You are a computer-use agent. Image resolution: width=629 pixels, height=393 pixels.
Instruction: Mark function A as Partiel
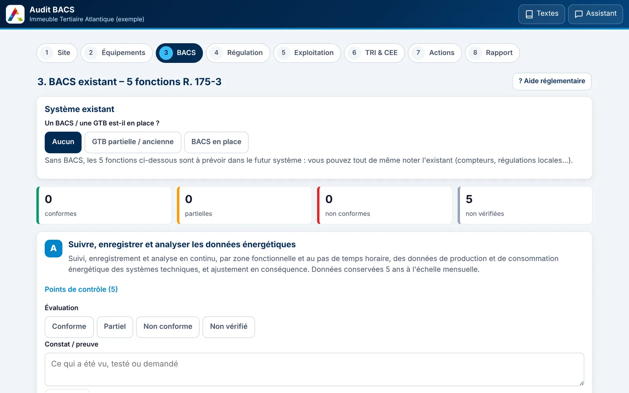pyautogui.click(x=115, y=327)
